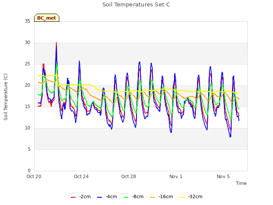This screenshot has height=205, width=273.
Task: Click the Oct 28 x-axis tick label
Action: 128,176
